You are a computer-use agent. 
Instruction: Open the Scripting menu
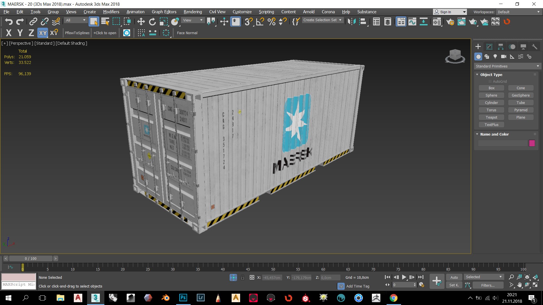[266, 12]
